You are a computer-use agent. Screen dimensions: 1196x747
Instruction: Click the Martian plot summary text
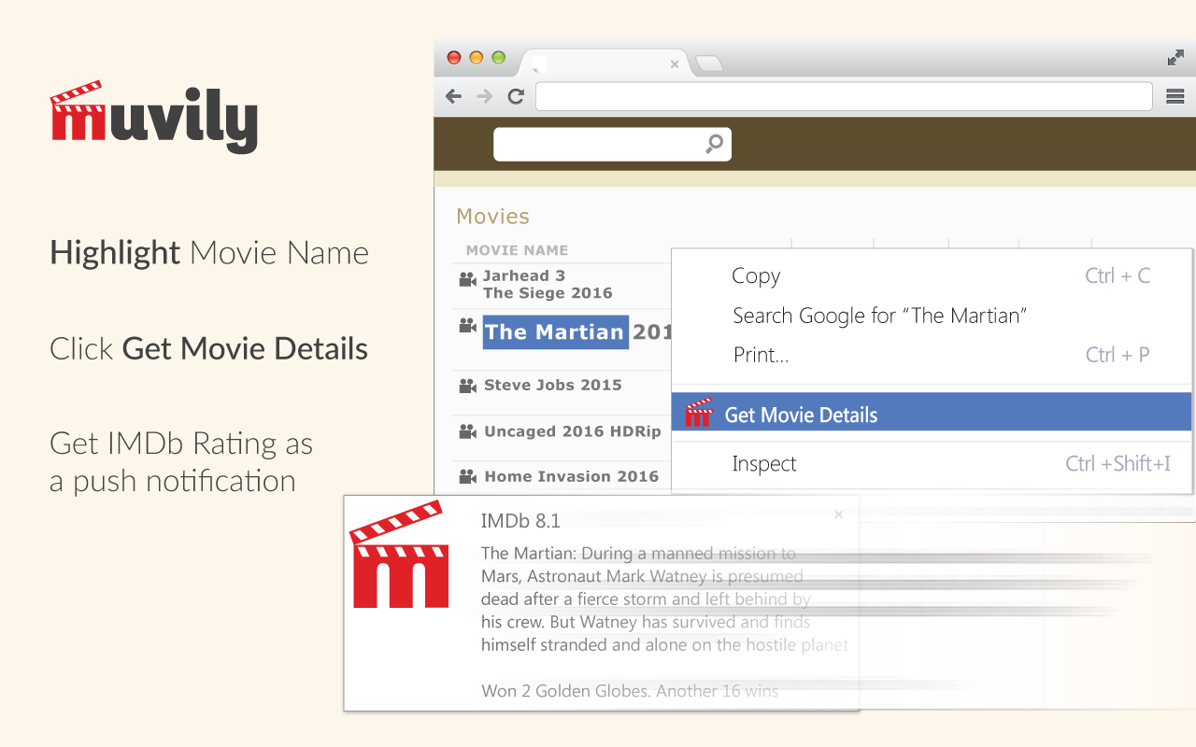664,599
